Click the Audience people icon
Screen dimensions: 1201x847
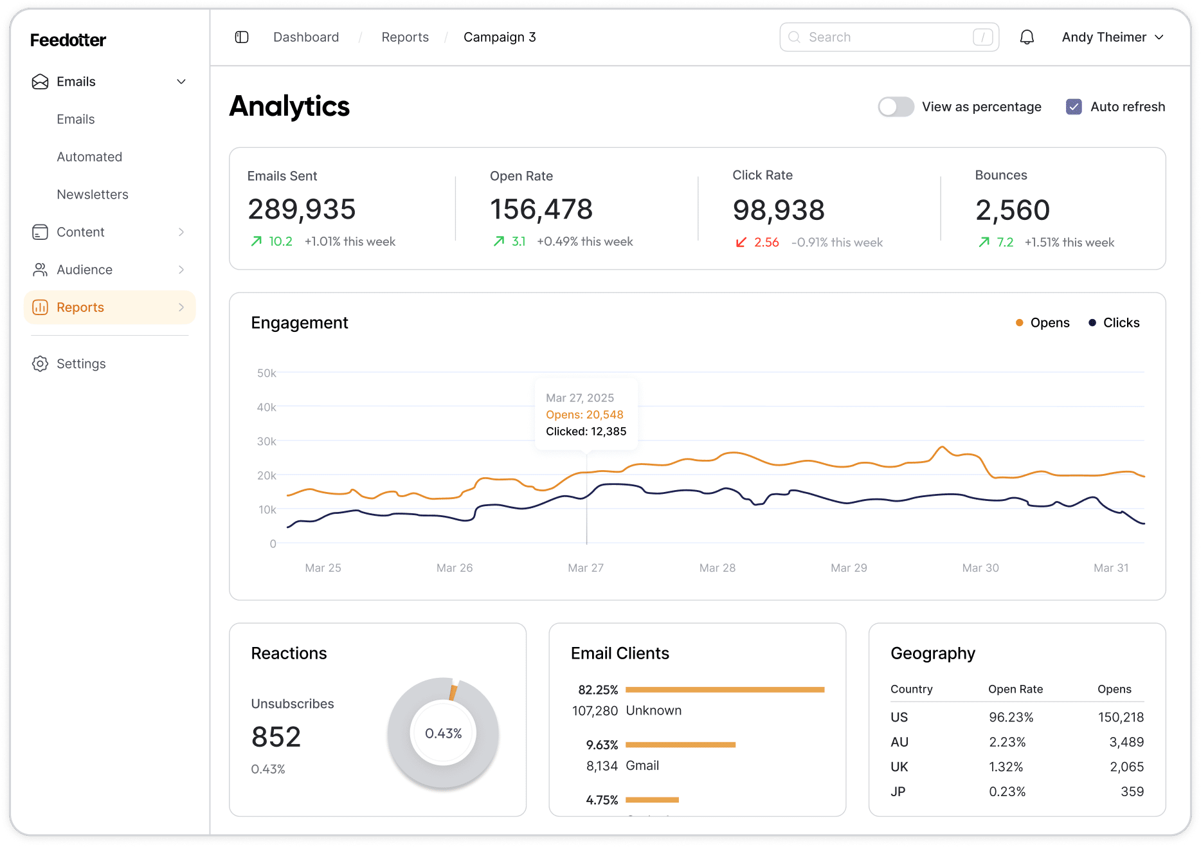(40, 270)
